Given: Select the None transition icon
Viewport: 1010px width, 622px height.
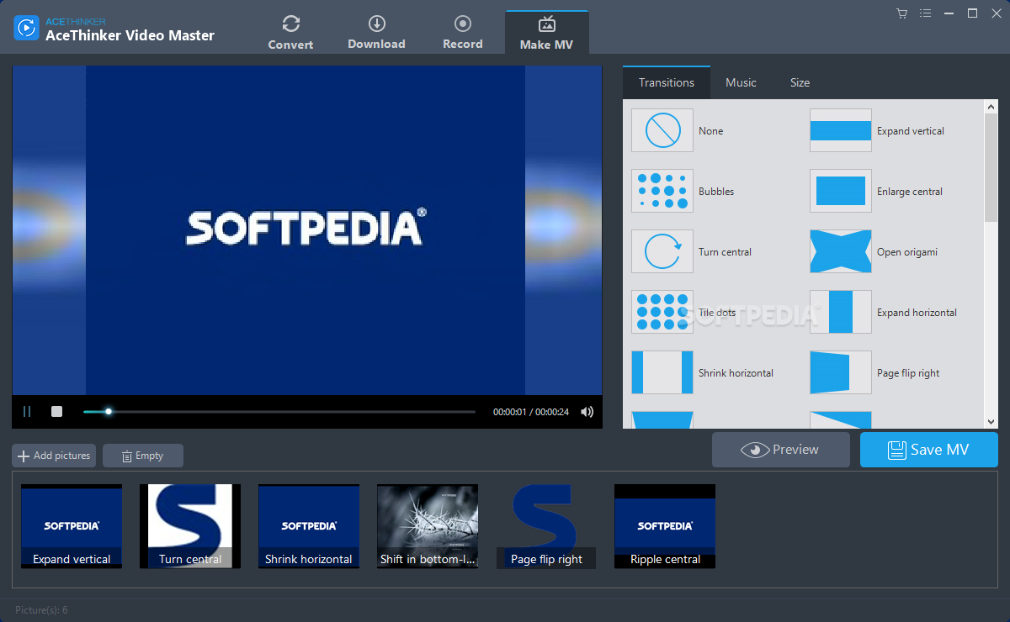Looking at the screenshot, I should [662, 130].
